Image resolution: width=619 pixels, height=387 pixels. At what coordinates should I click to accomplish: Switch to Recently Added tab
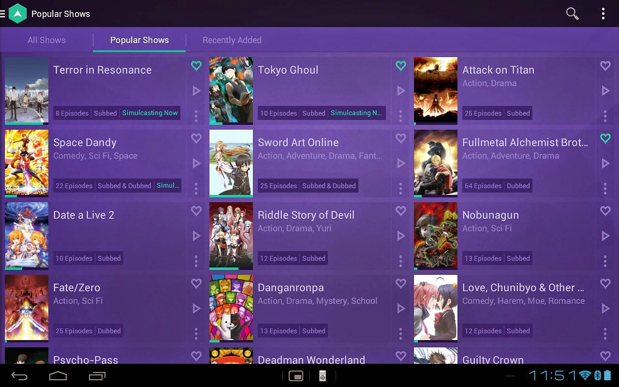232,40
